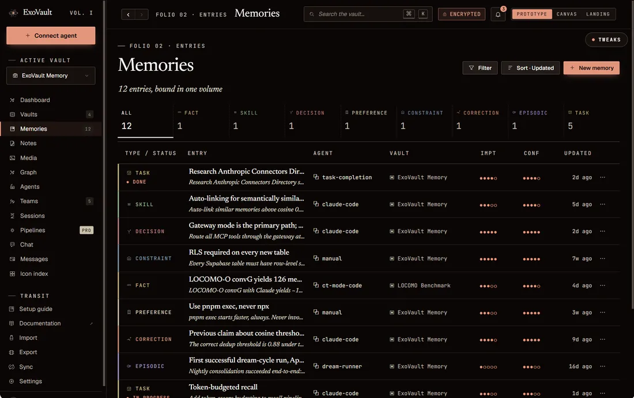Image resolution: width=634 pixels, height=398 pixels.
Task: Select the Correction type tab
Action: 480,120
